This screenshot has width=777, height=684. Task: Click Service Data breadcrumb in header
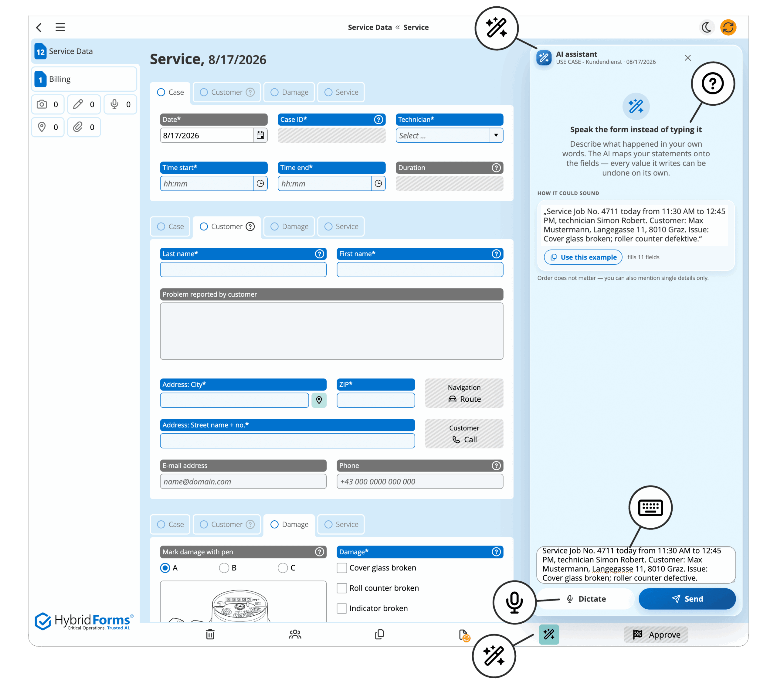[x=370, y=27]
